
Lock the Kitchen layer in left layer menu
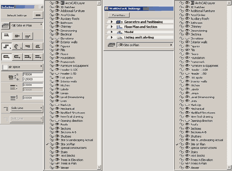point(52,85)
